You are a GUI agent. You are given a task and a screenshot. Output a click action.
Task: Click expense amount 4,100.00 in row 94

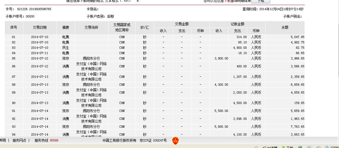(x=240, y=134)
